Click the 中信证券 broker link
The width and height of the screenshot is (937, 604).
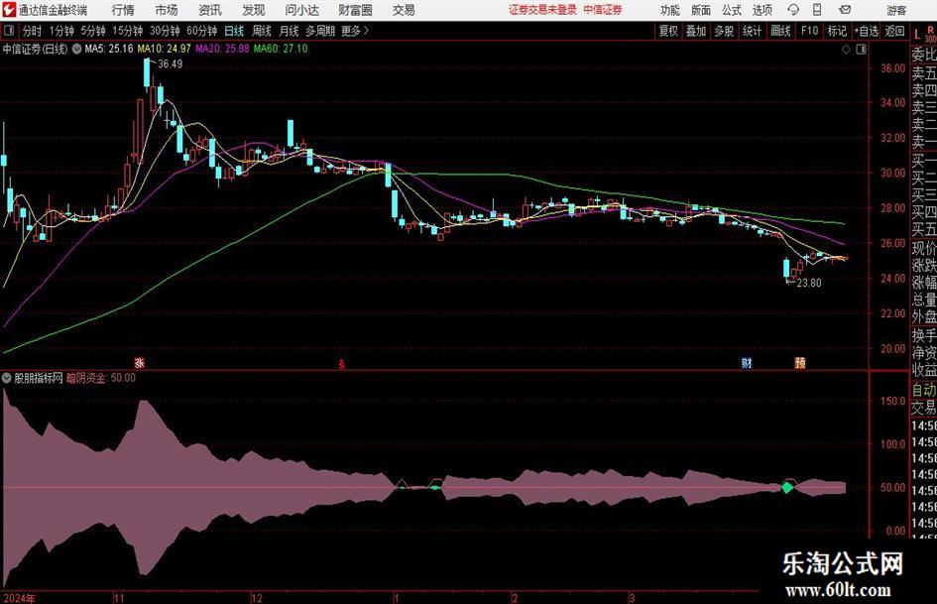[x=603, y=10]
